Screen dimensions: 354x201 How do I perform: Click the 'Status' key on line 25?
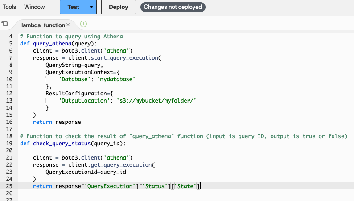155,186
